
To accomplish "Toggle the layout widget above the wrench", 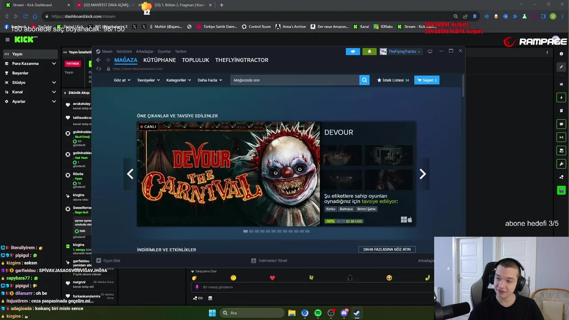I will pos(561,151).
